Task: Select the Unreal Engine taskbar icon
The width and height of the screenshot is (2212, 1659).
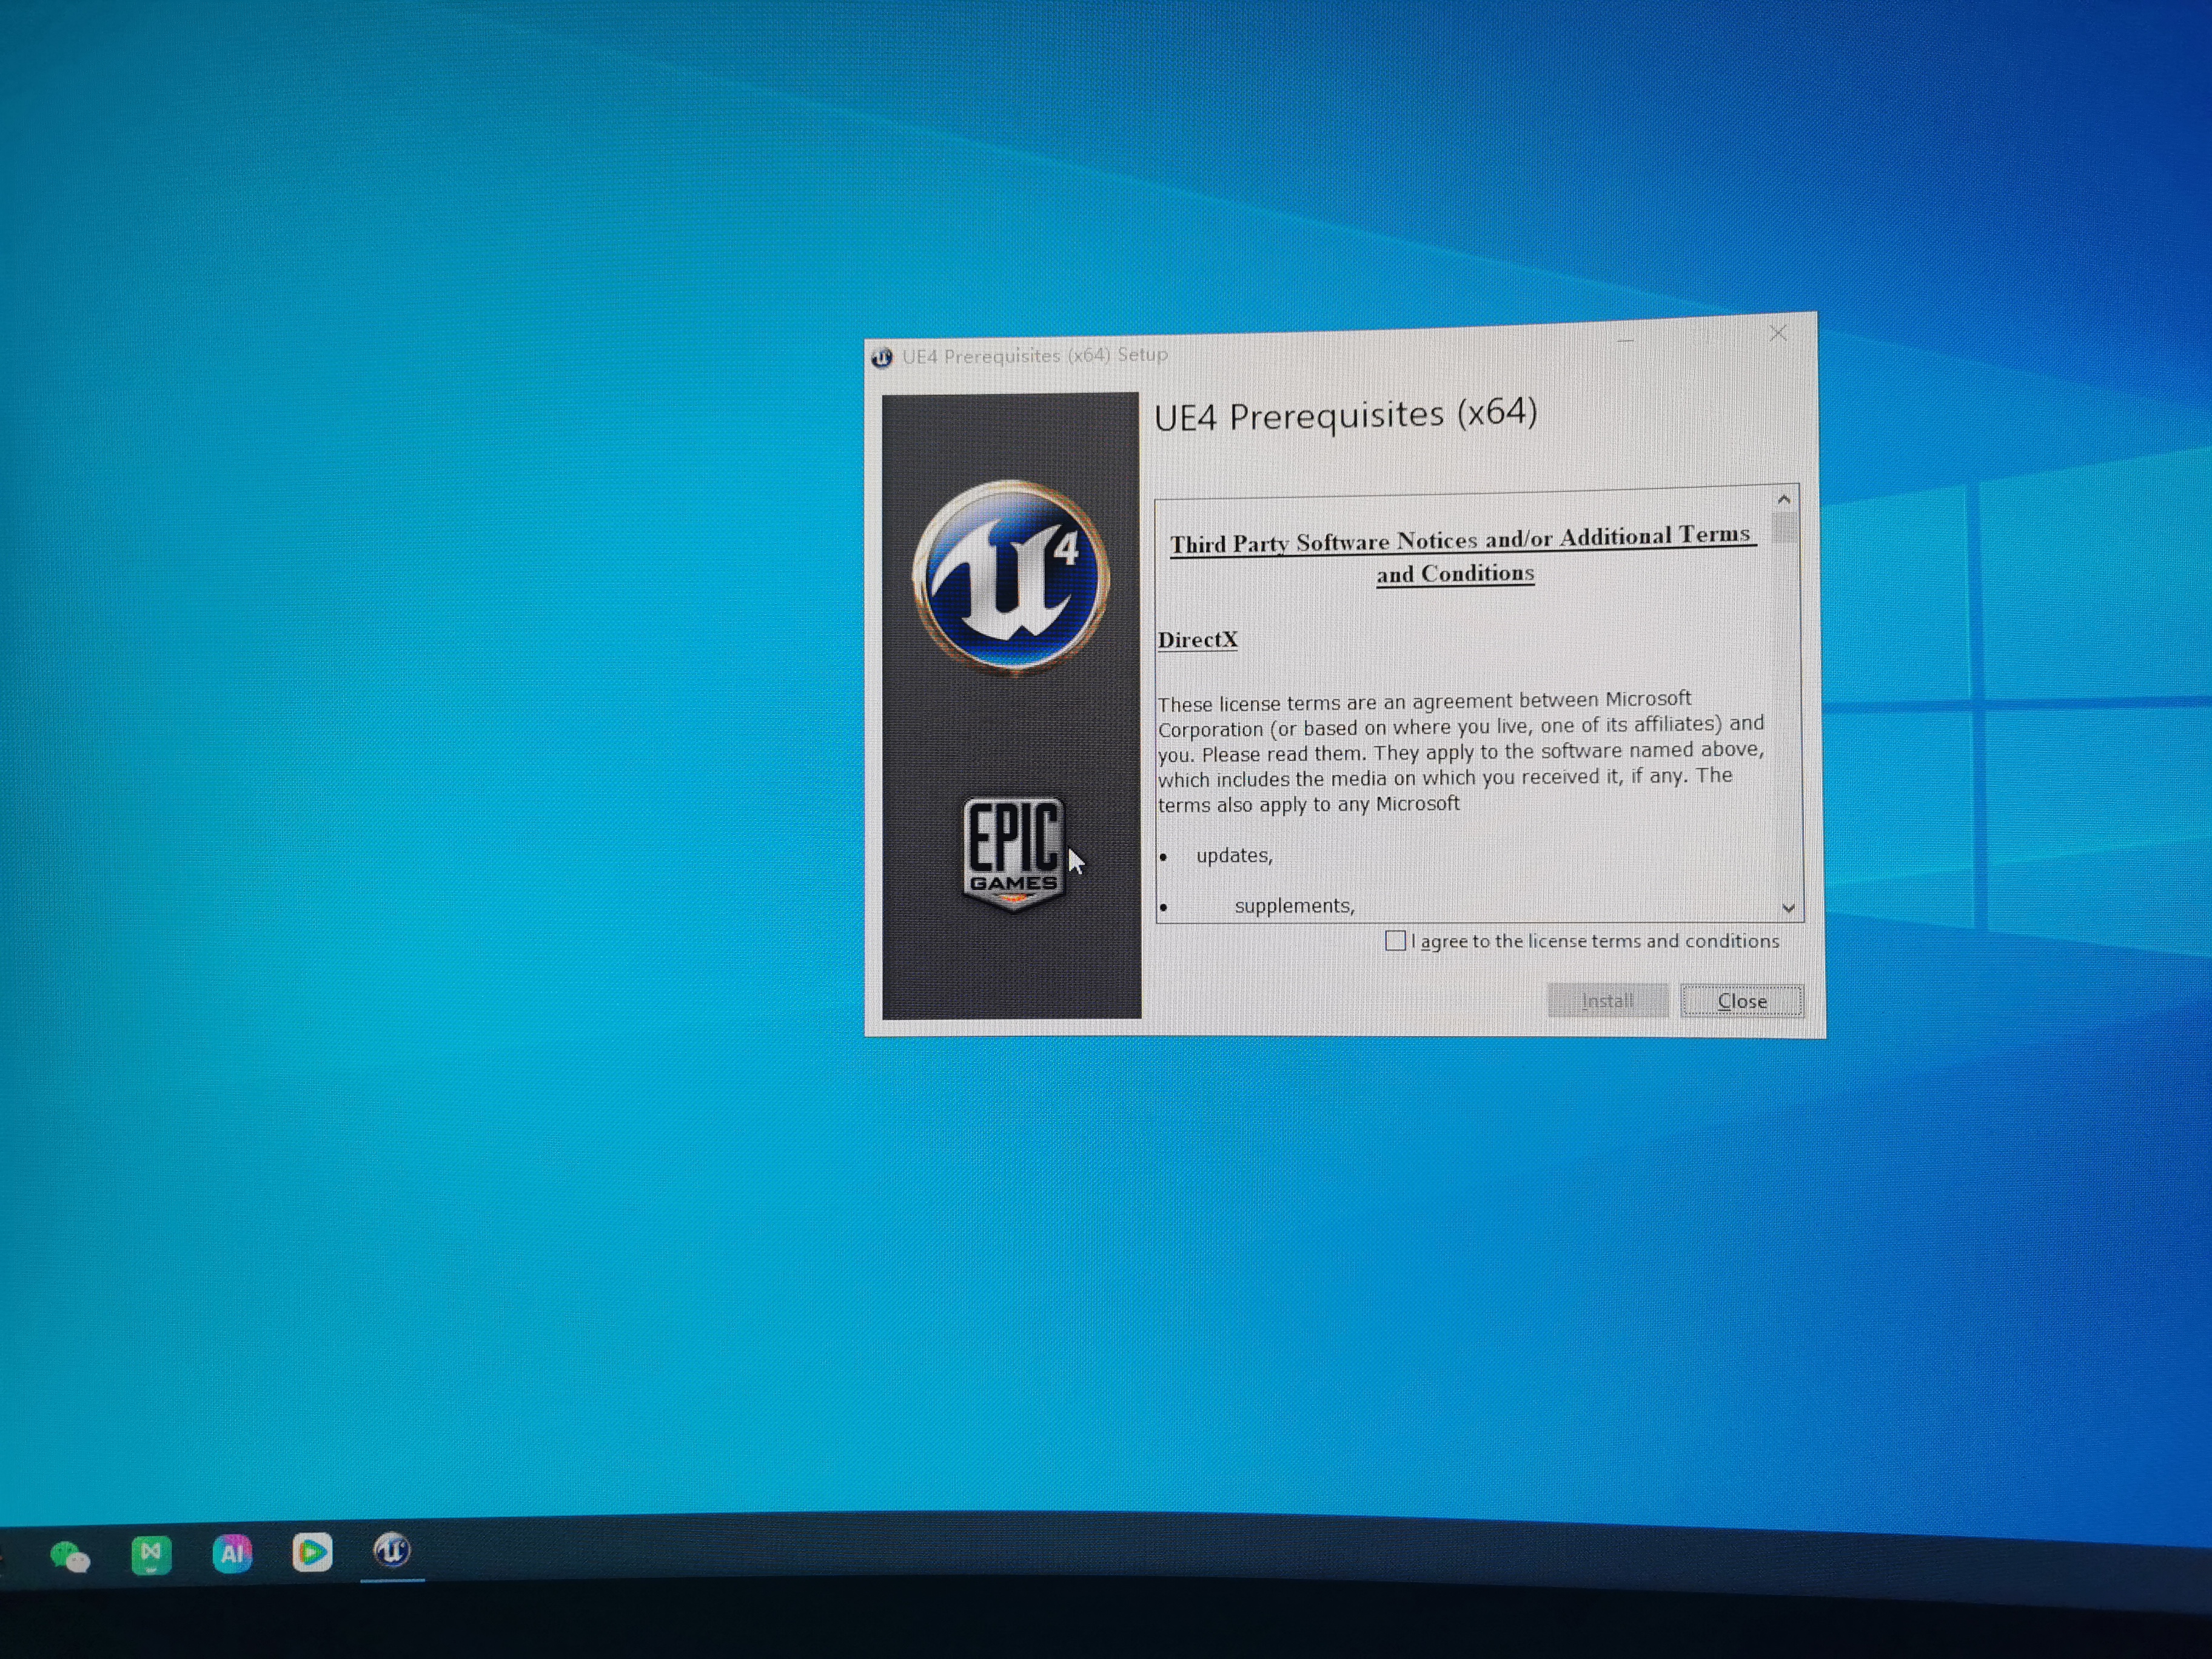Action: click(x=392, y=1551)
